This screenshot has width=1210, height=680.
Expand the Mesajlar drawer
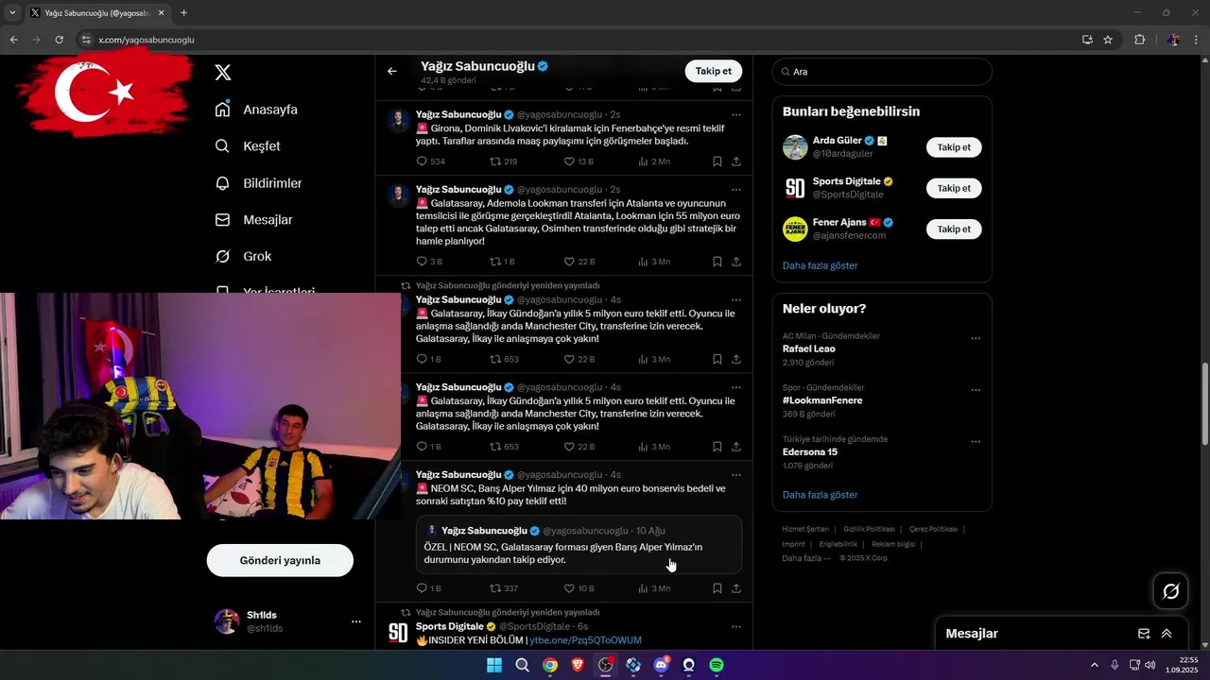(1167, 634)
